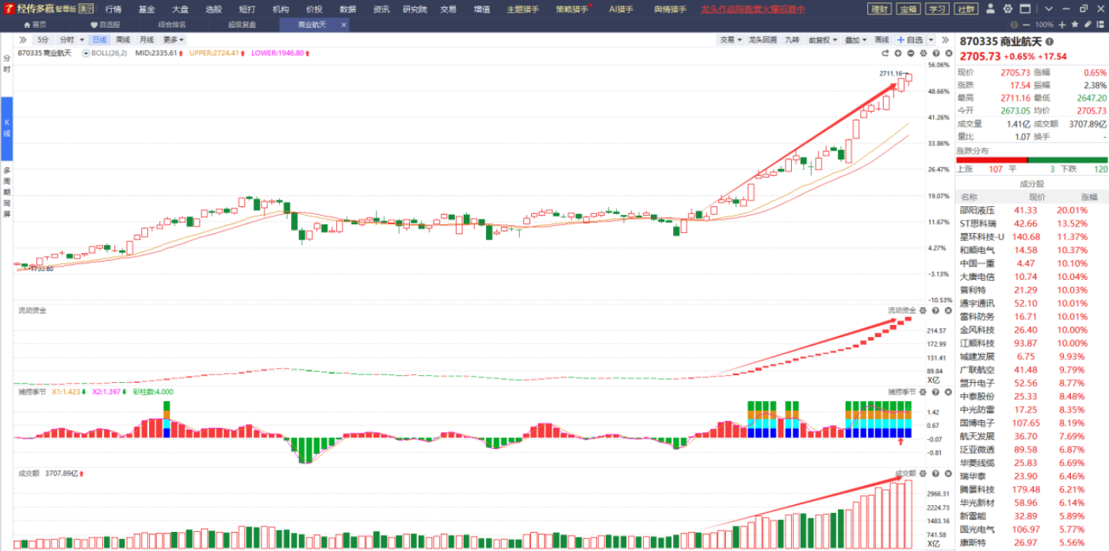1109x551 pixels.
Task: Switch to 分时 view in left sidebar
Action: 6,64
